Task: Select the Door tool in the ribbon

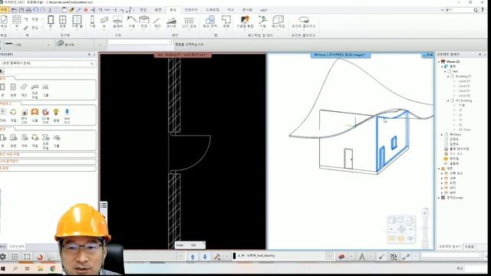Action: pyautogui.click(x=51, y=22)
